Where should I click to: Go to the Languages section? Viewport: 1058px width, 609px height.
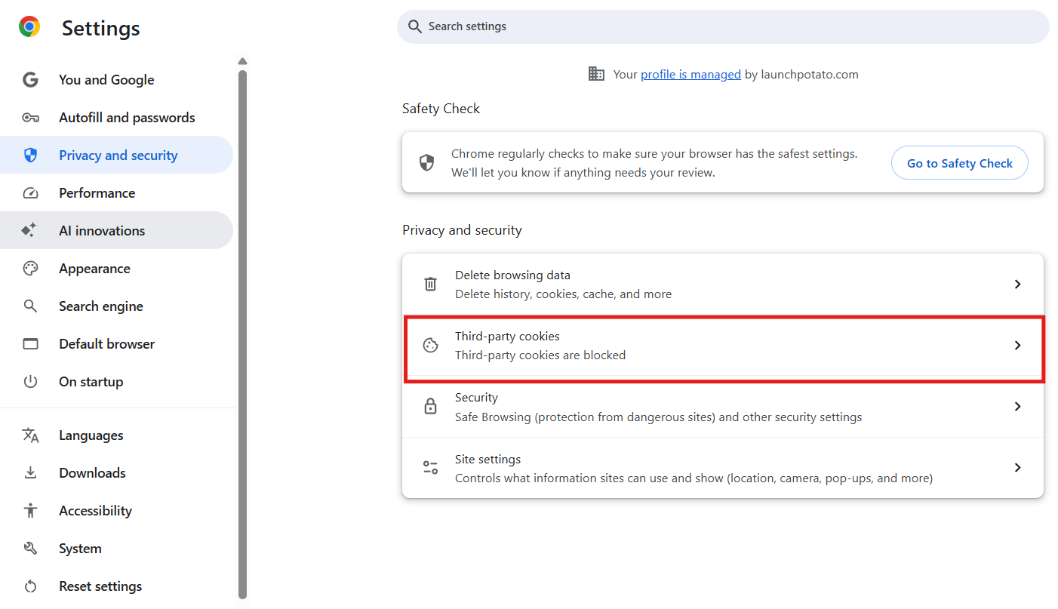pyautogui.click(x=116, y=435)
